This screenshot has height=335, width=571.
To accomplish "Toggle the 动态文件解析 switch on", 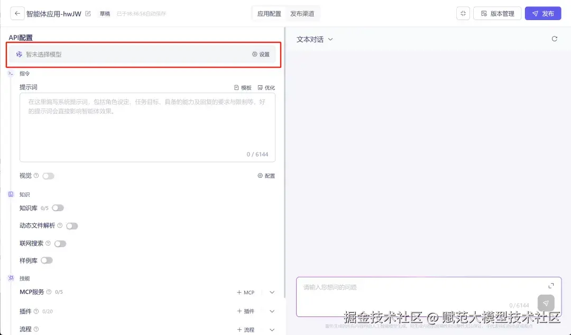I will tap(72, 225).
